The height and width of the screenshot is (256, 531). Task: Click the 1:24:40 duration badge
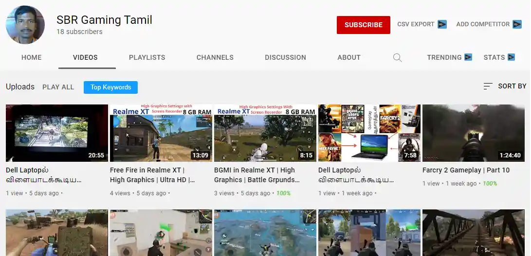[x=510, y=155]
